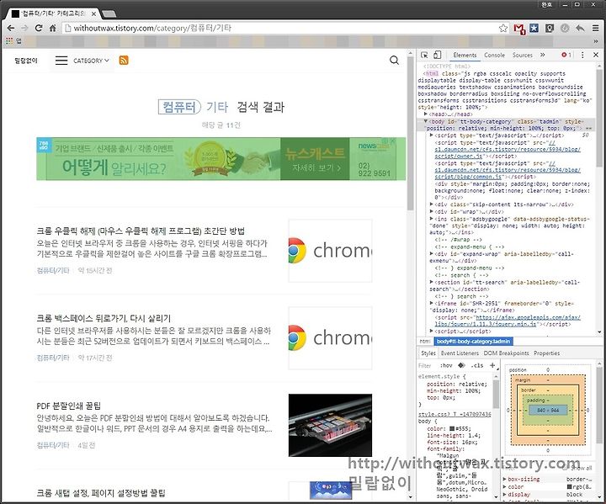
Task: Click the address bar URL
Action: click(280, 28)
